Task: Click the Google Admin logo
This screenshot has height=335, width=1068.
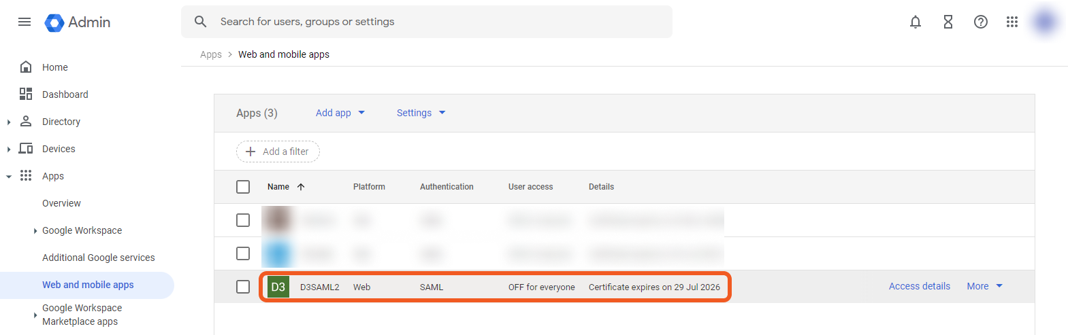Action: coord(54,22)
